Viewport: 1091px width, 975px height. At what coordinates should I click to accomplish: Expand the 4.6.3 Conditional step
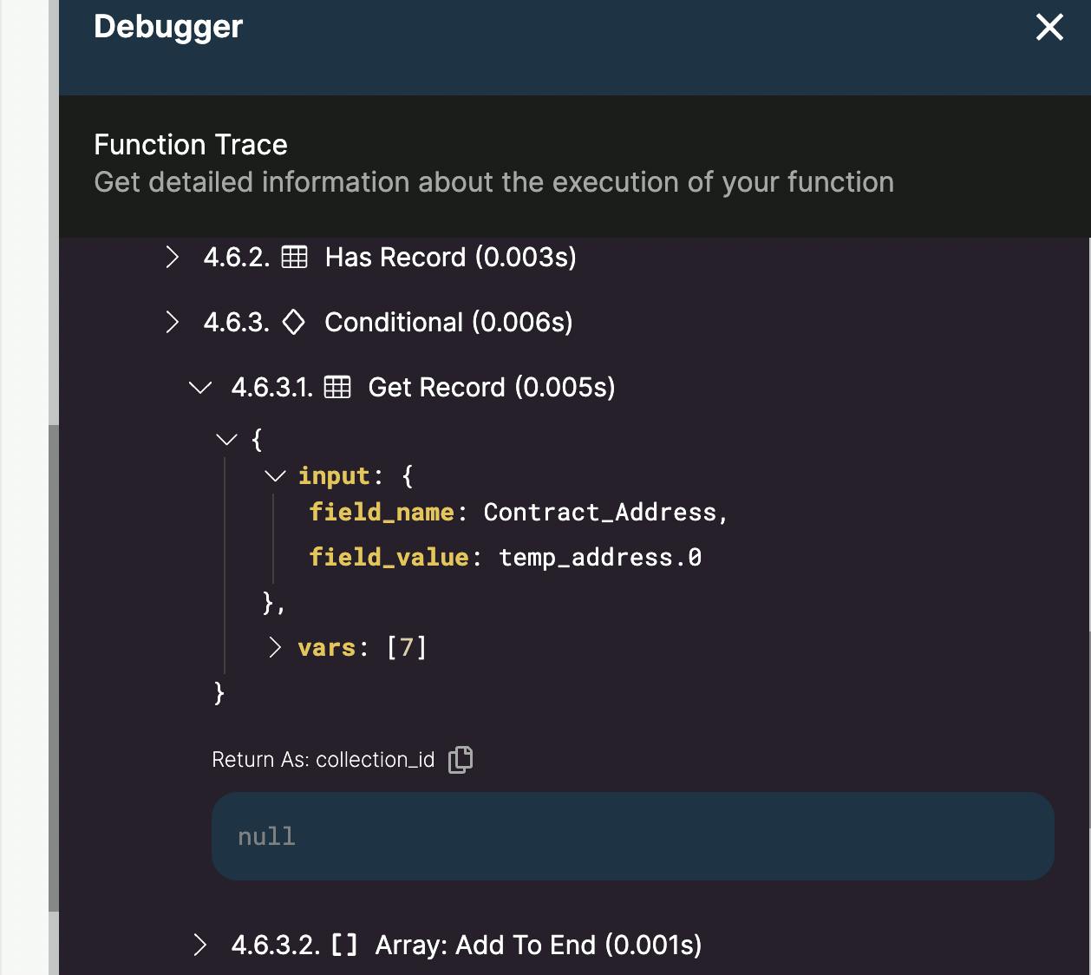pos(173,322)
